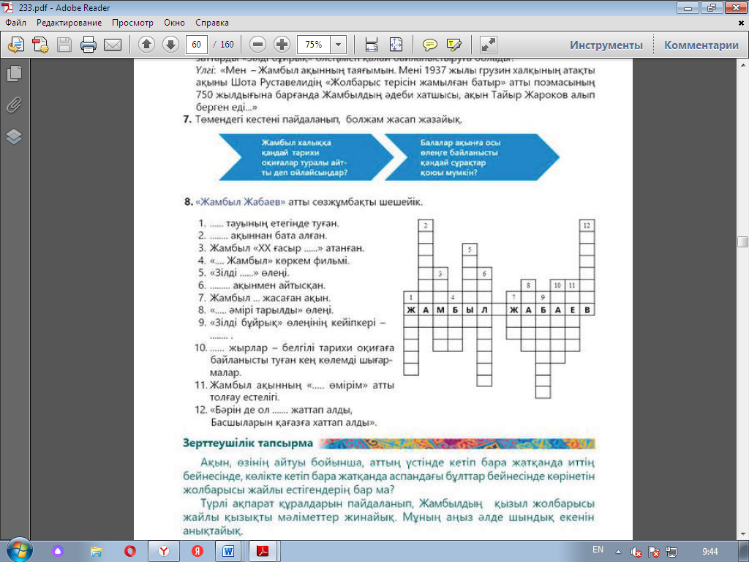Image resolution: width=749 pixels, height=562 pixels.
Task: Show layers panel sidebar icon
Action: pyautogui.click(x=14, y=137)
